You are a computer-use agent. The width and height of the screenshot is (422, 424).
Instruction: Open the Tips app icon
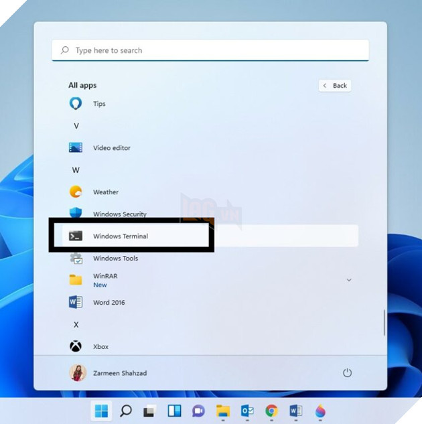(76, 104)
